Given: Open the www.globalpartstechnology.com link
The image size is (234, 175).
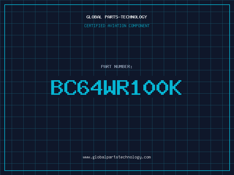Looking at the screenshot, I should (117, 157).
